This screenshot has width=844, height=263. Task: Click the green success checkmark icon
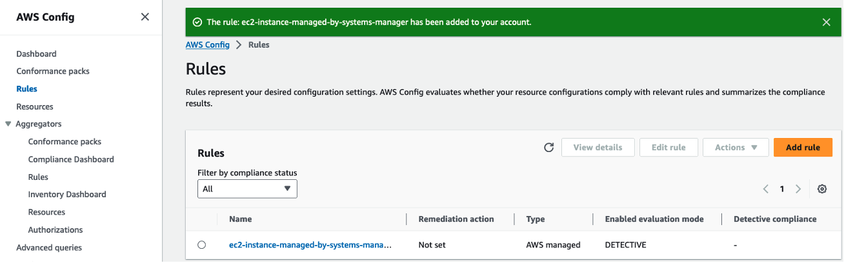[x=197, y=22]
